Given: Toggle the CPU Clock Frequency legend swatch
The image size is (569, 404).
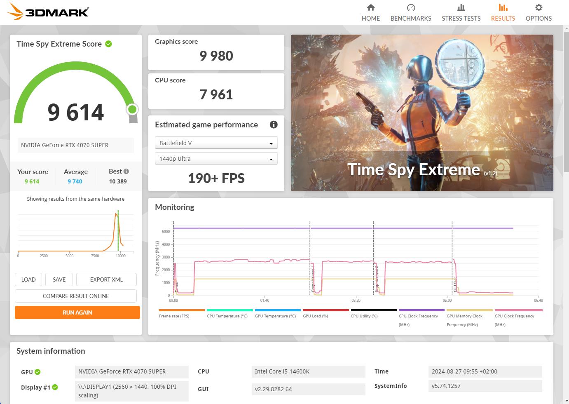Looking at the screenshot, I should [x=421, y=310].
